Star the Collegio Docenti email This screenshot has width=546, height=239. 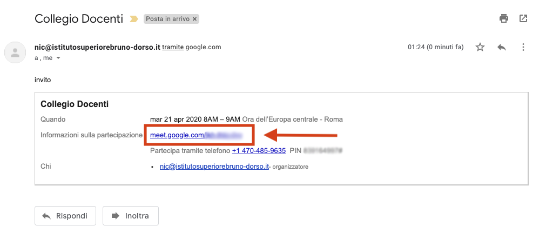tap(480, 47)
